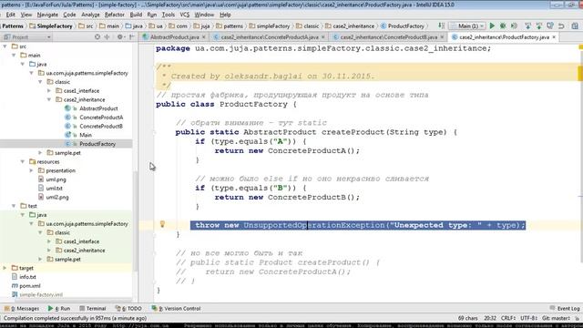Image resolution: width=583 pixels, height=328 pixels.
Task: Click the VCS commit changes icon
Action: tap(538, 26)
